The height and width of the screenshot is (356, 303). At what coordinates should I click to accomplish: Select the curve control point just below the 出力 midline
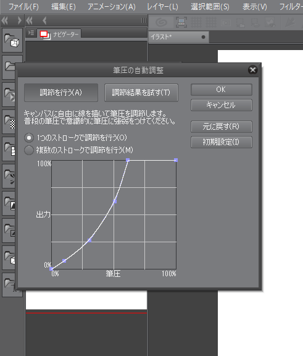click(x=89, y=240)
